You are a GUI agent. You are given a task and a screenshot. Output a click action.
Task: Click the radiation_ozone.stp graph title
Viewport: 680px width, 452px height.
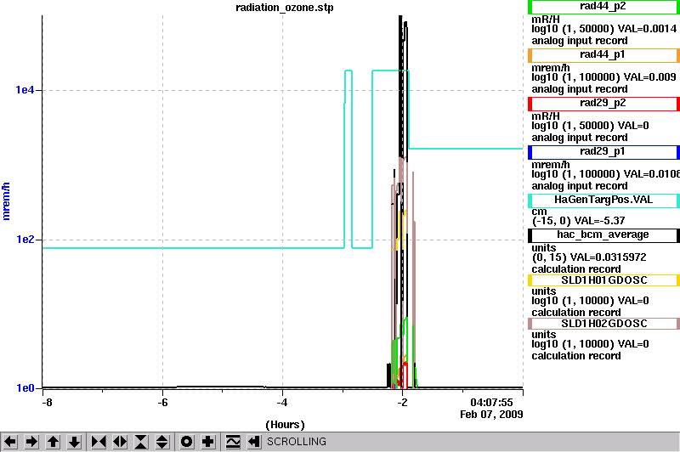coord(285,8)
